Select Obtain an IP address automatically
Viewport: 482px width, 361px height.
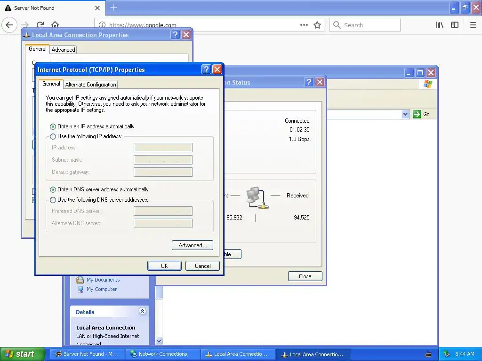[53, 126]
